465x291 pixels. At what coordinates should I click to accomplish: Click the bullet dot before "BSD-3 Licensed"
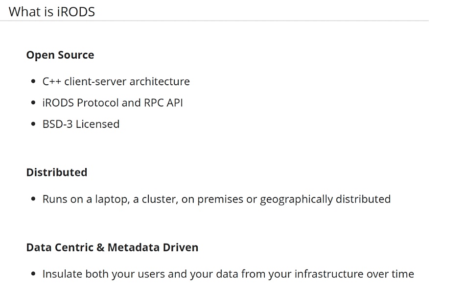[x=33, y=124]
